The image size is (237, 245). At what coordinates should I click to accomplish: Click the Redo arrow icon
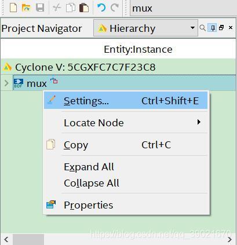115,8
